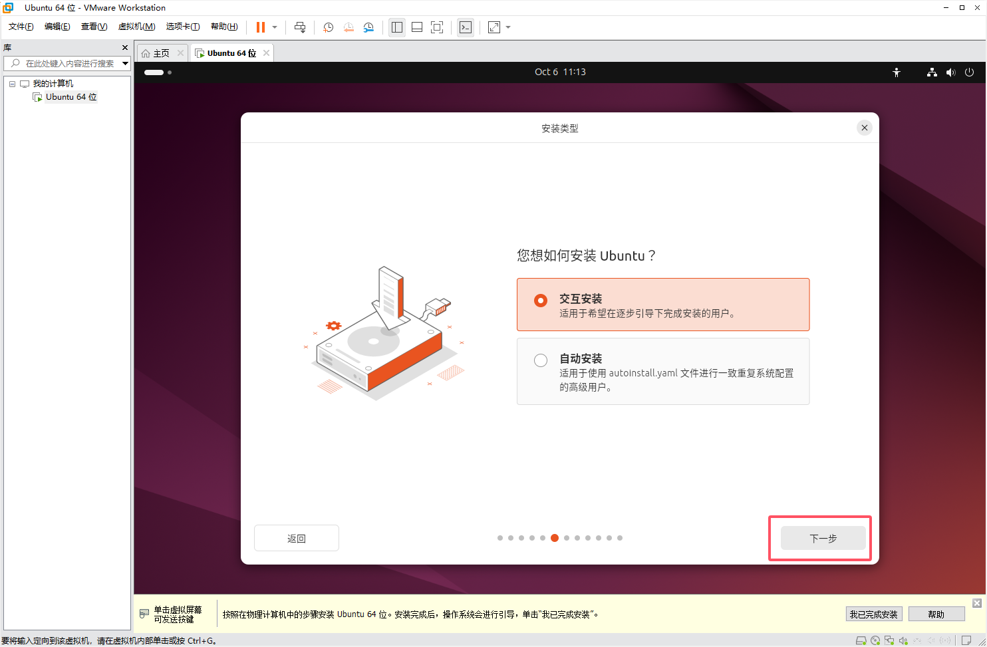This screenshot has height=647, width=987.
Task: Open the 文件(F) menu
Action: pos(21,27)
